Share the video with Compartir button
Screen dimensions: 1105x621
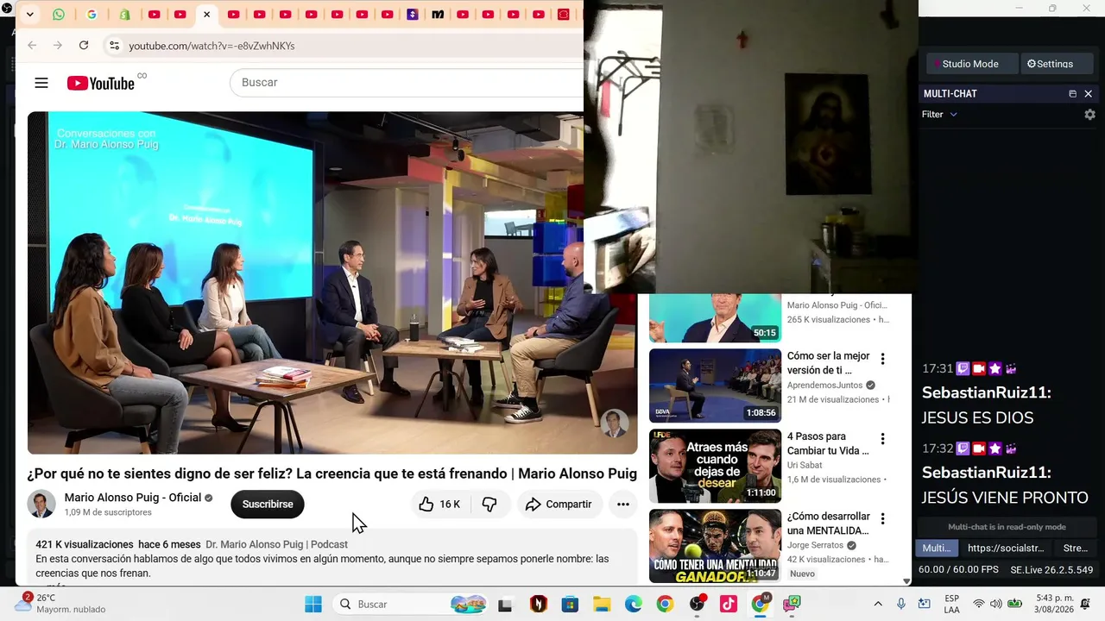click(x=559, y=505)
